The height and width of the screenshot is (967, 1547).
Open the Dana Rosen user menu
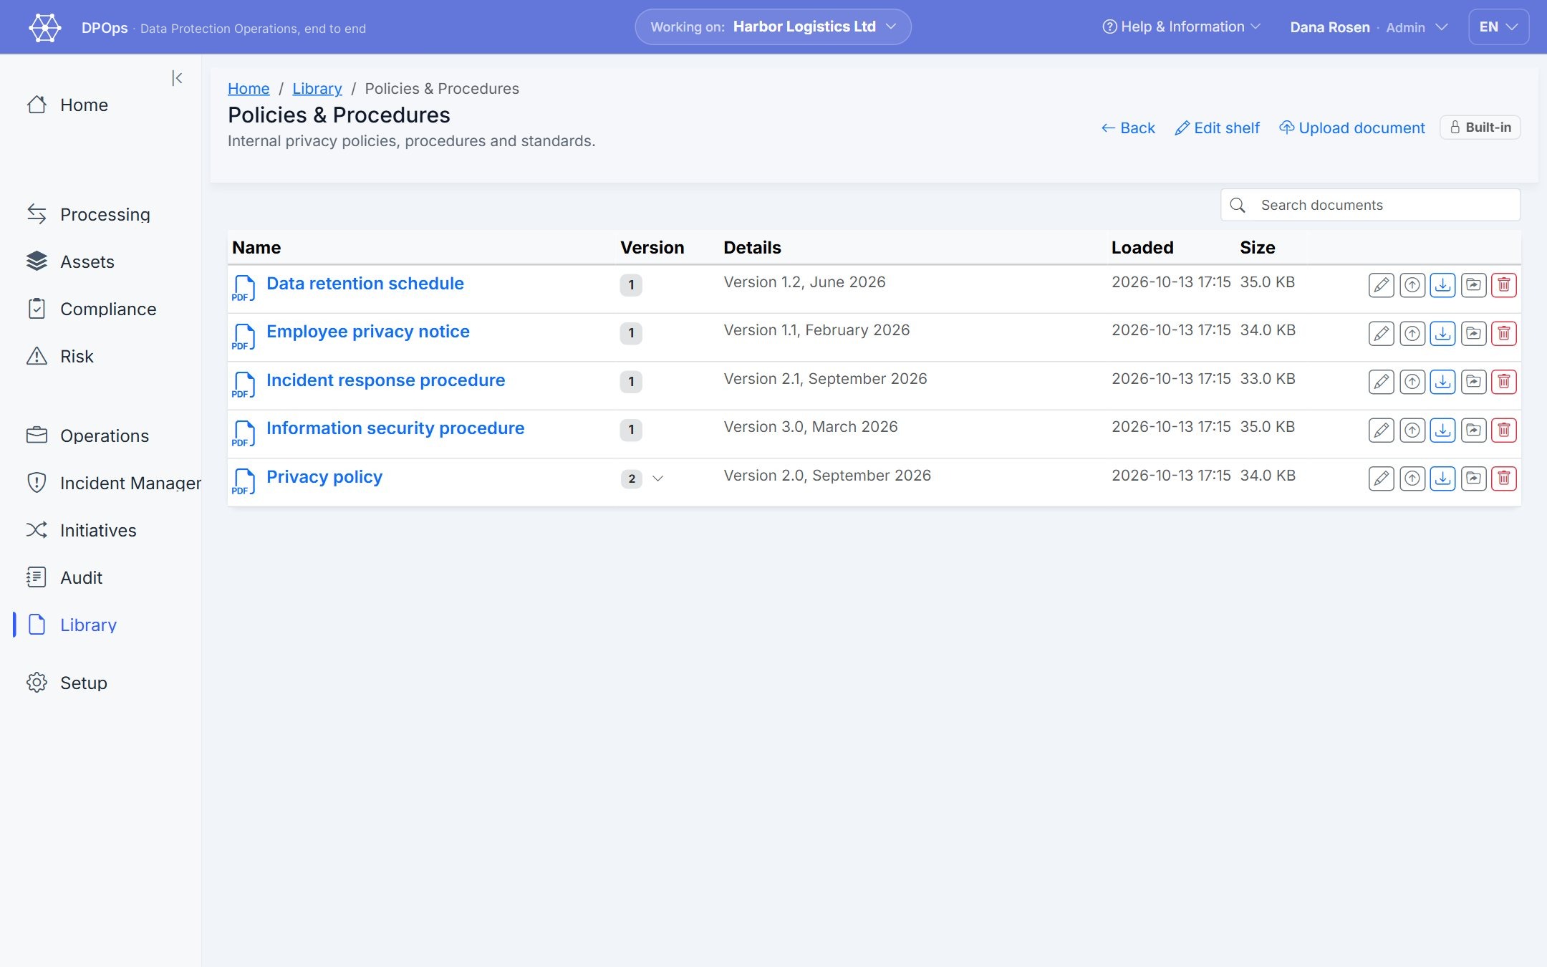1369,27
